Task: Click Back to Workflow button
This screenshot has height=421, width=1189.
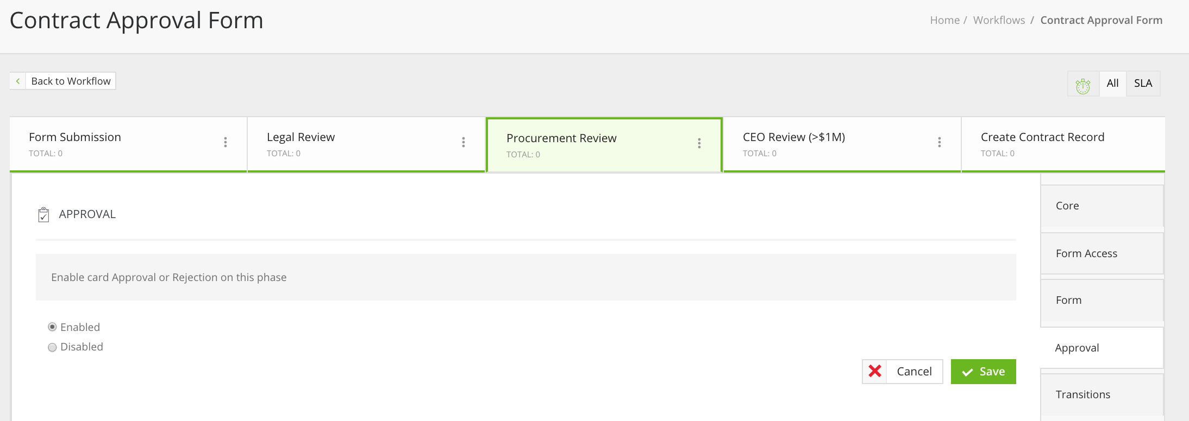Action: click(x=71, y=81)
